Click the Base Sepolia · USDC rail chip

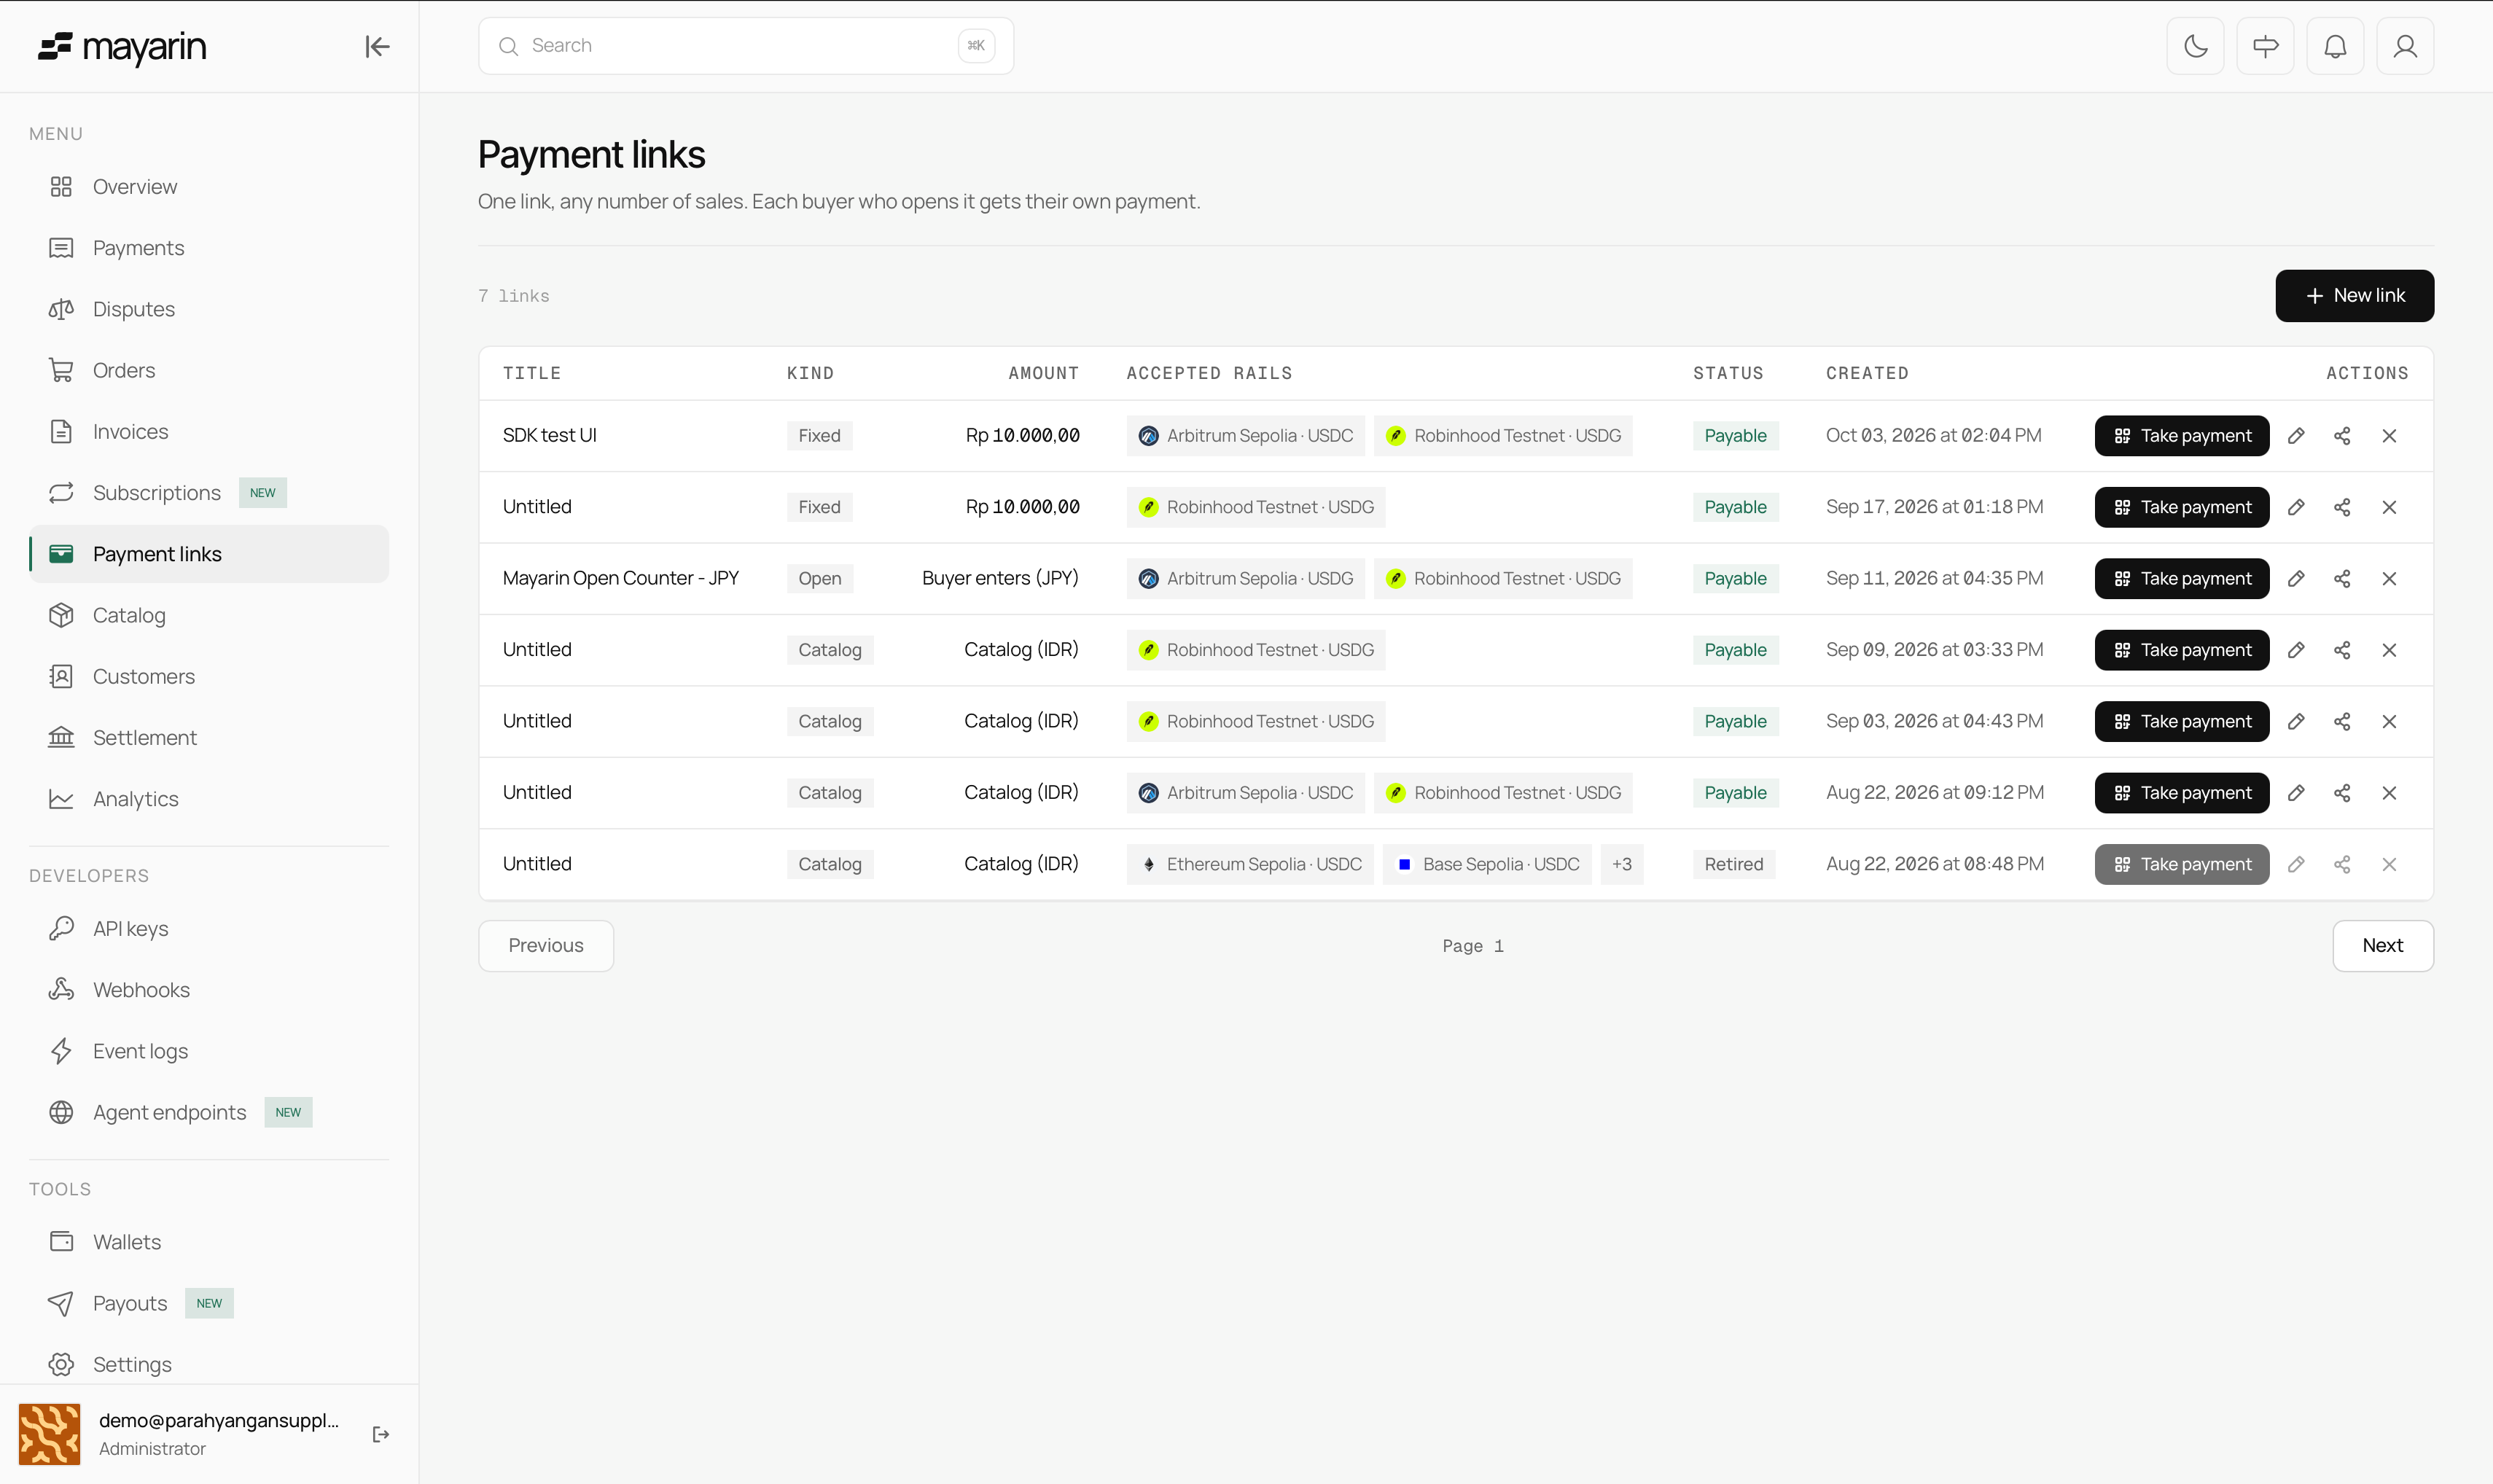1487,864
